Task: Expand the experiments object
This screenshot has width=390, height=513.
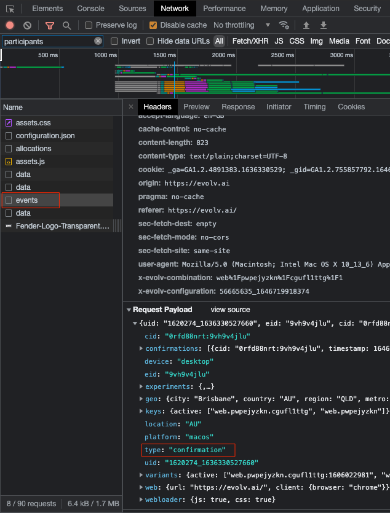Action: tap(141, 386)
